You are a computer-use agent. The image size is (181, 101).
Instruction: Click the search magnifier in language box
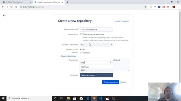point(111,62)
